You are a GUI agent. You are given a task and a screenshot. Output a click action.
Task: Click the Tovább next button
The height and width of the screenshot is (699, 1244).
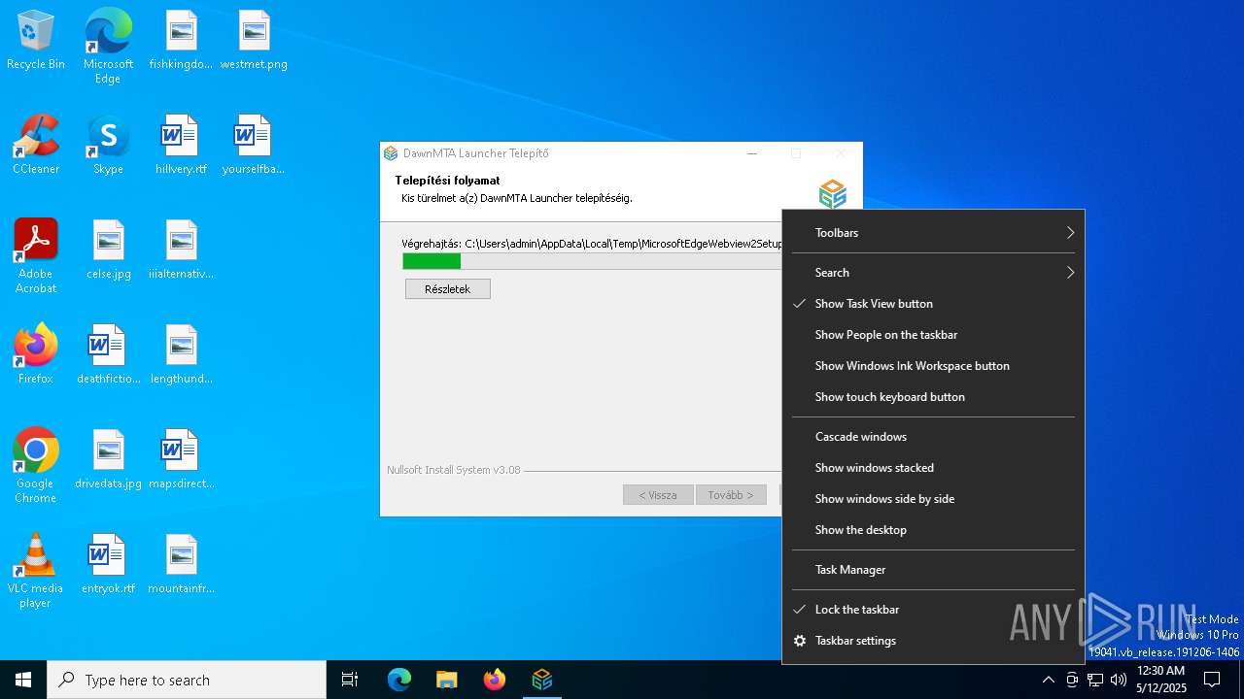click(x=731, y=495)
